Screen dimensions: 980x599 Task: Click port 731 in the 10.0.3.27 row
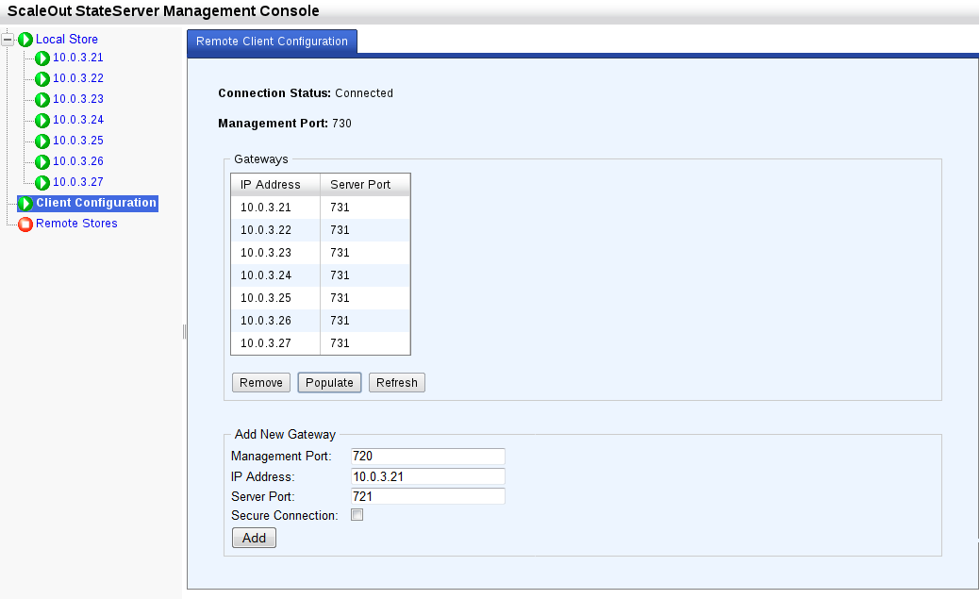tap(365, 342)
